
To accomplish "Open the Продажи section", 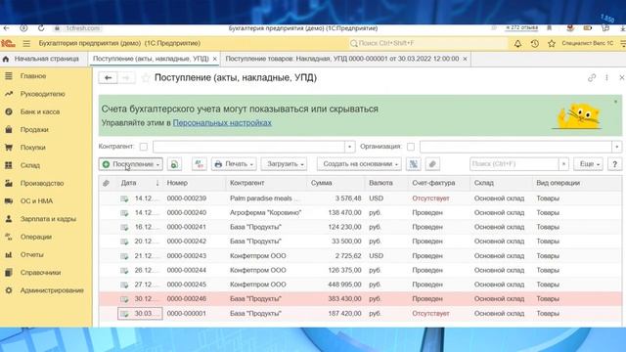I will click(x=34, y=129).
